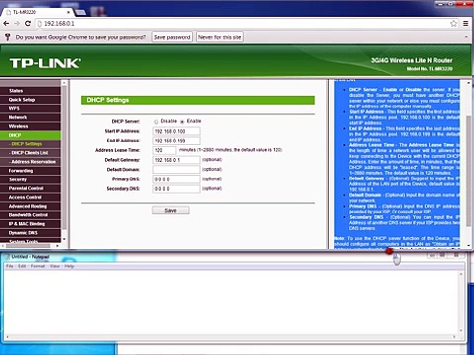Click the sidebar scroll up arrow

[64, 83]
